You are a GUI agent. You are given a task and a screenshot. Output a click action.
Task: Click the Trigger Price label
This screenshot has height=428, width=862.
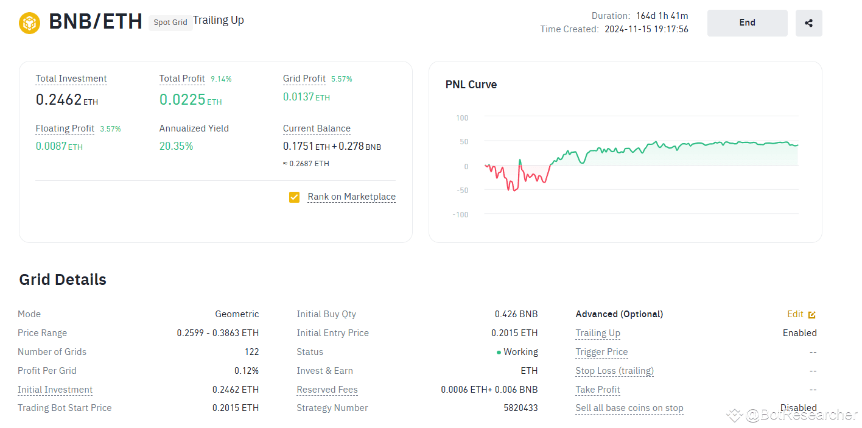point(601,352)
